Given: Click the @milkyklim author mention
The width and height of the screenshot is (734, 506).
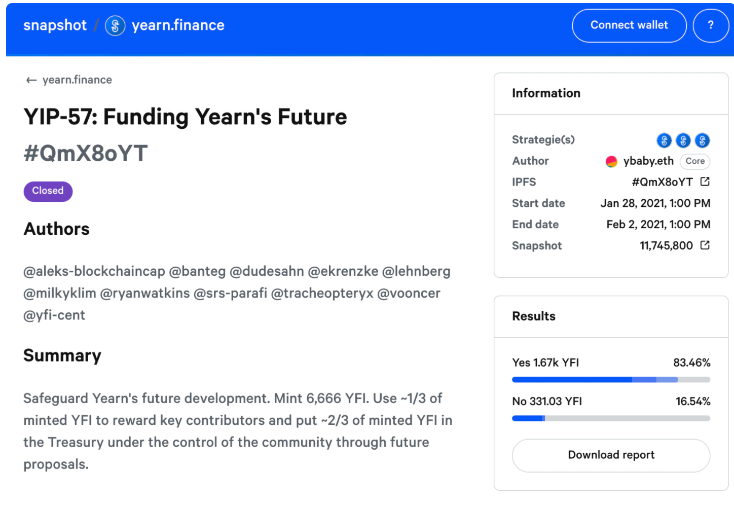Looking at the screenshot, I should coord(60,293).
